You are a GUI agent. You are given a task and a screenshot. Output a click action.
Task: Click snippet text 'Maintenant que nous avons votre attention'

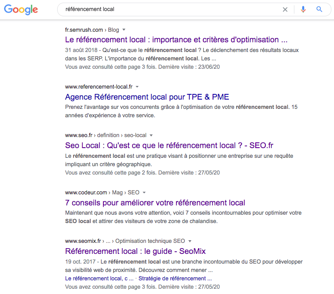click(117, 213)
